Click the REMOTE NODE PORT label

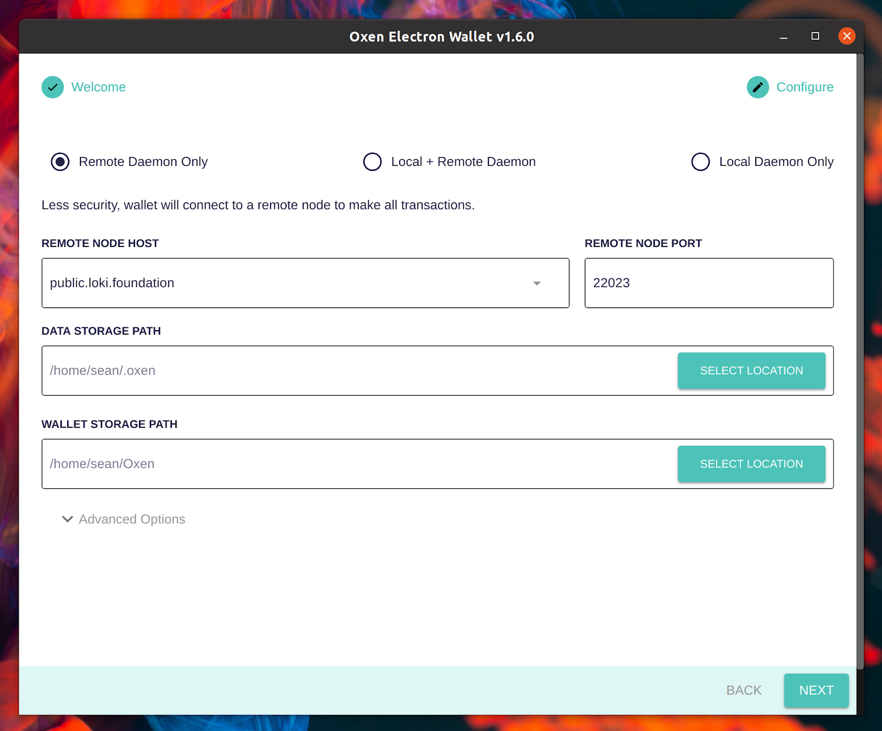[x=643, y=243]
